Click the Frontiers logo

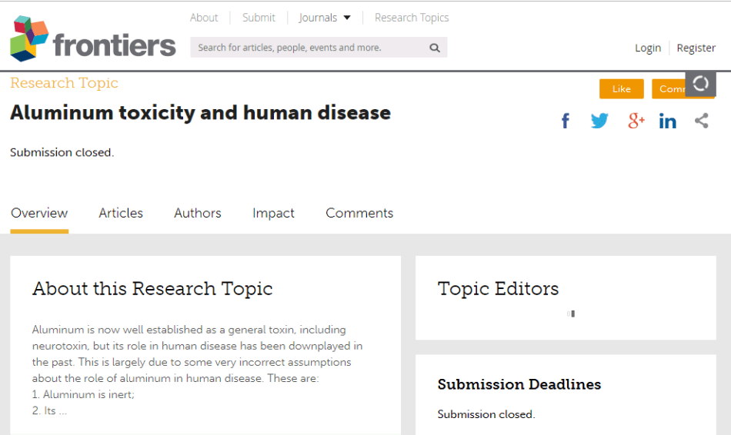coord(92,40)
